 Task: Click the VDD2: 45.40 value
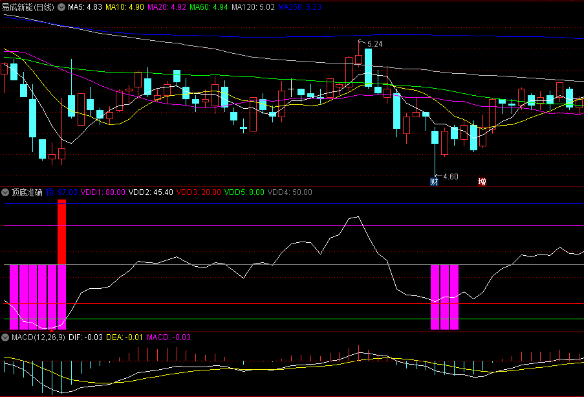pyautogui.click(x=151, y=192)
